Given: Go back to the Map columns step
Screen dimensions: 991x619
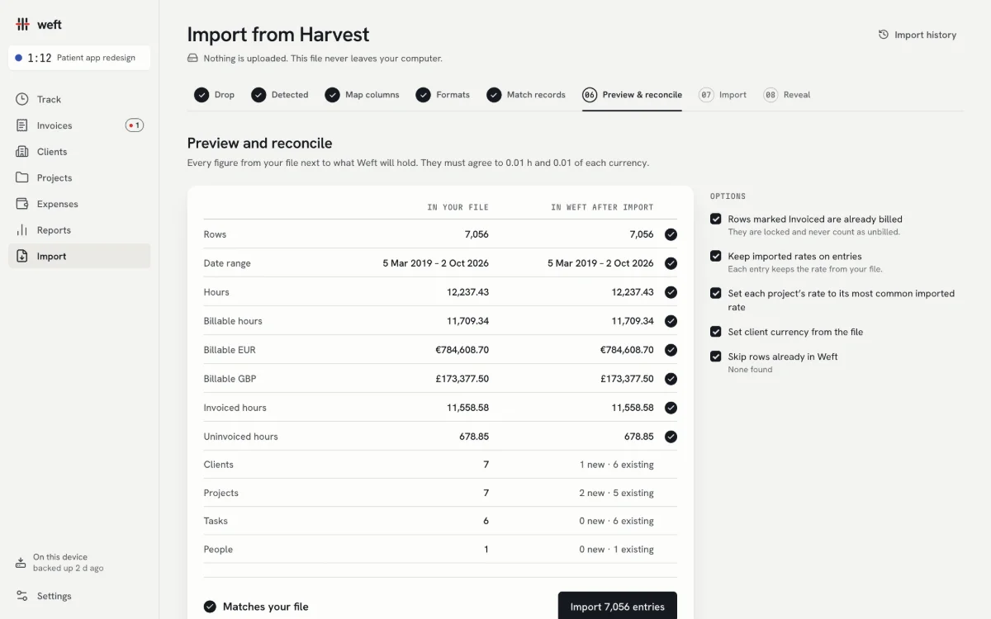Looking at the screenshot, I should tap(362, 95).
